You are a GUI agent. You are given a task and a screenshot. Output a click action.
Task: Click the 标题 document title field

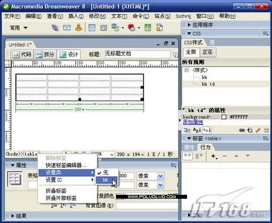[137, 54]
